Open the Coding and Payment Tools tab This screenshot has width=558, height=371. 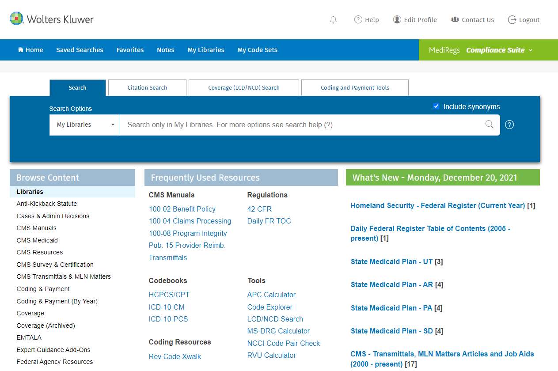(355, 87)
